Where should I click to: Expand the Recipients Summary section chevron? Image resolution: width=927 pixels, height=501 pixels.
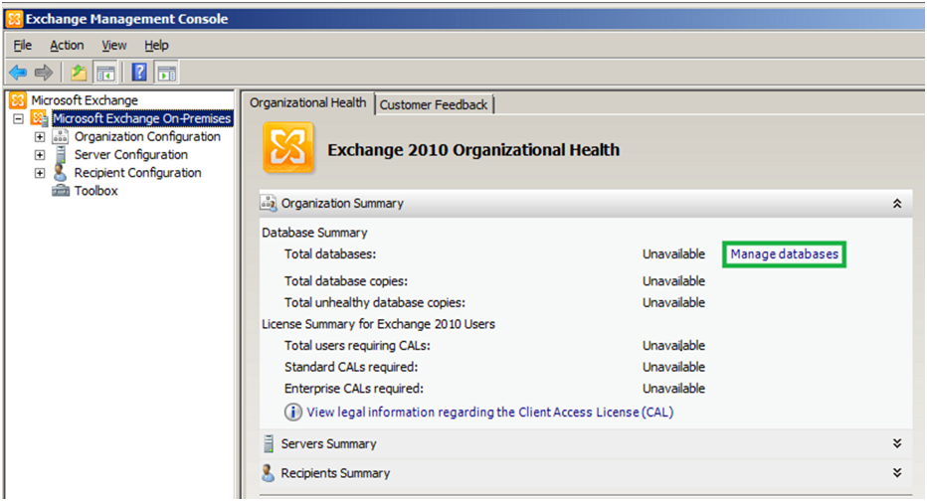pyautogui.click(x=897, y=472)
